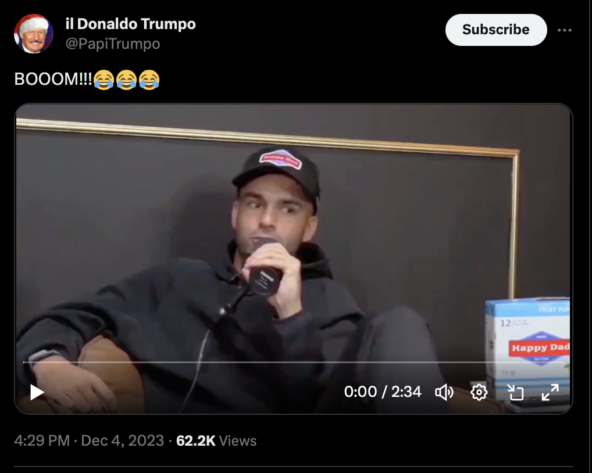Jump to the start of the video timeline
The image size is (592, 473).
tap(24, 362)
